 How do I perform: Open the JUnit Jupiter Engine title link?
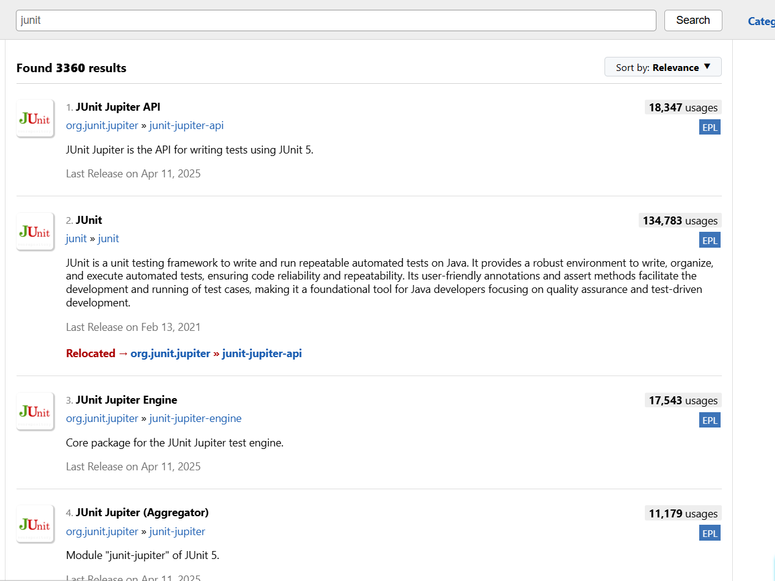(x=126, y=400)
